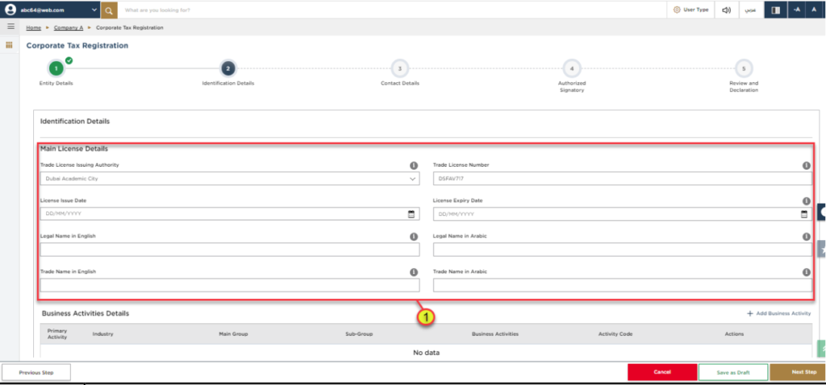Click the search magnifier icon
Viewport: 826px width, 385px height.
(x=109, y=10)
